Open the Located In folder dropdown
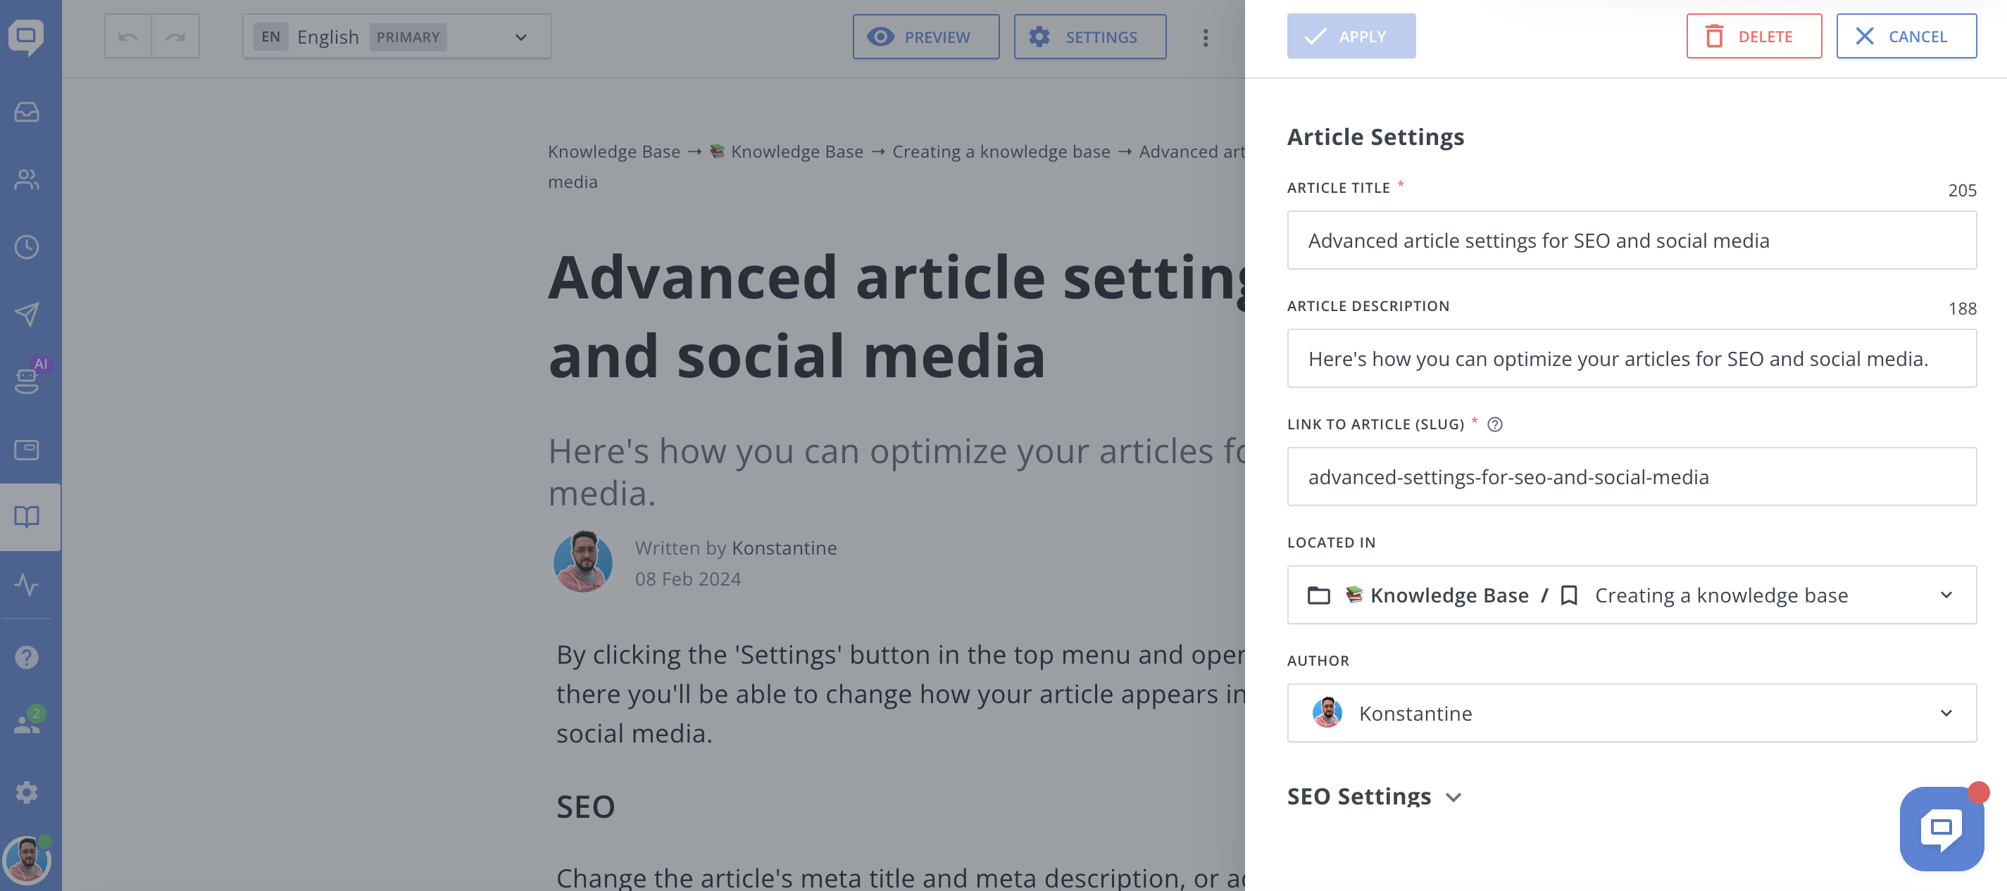The width and height of the screenshot is (2007, 891). (x=1631, y=595)
